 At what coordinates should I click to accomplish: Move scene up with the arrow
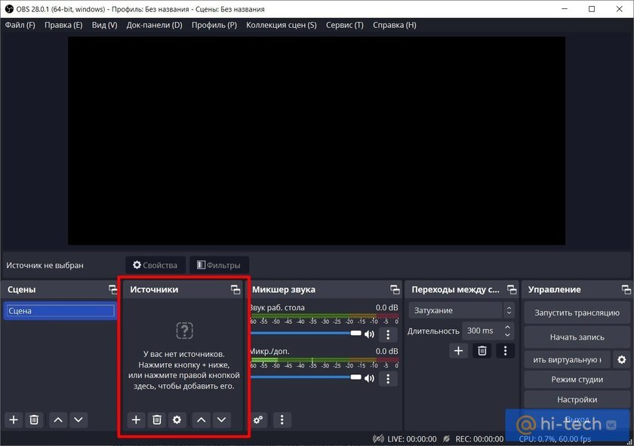[58, 420]
